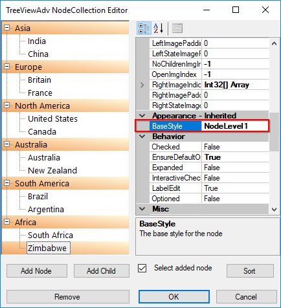Viewport: 281px width, 308px height.
Task: Select the Expanded property row
Action: pos(209,168)
